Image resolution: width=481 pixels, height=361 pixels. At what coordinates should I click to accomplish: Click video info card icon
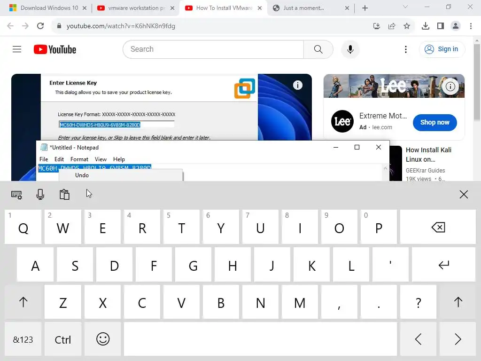tap(297, 85)
